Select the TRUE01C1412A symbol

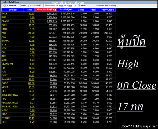point(10,95)
